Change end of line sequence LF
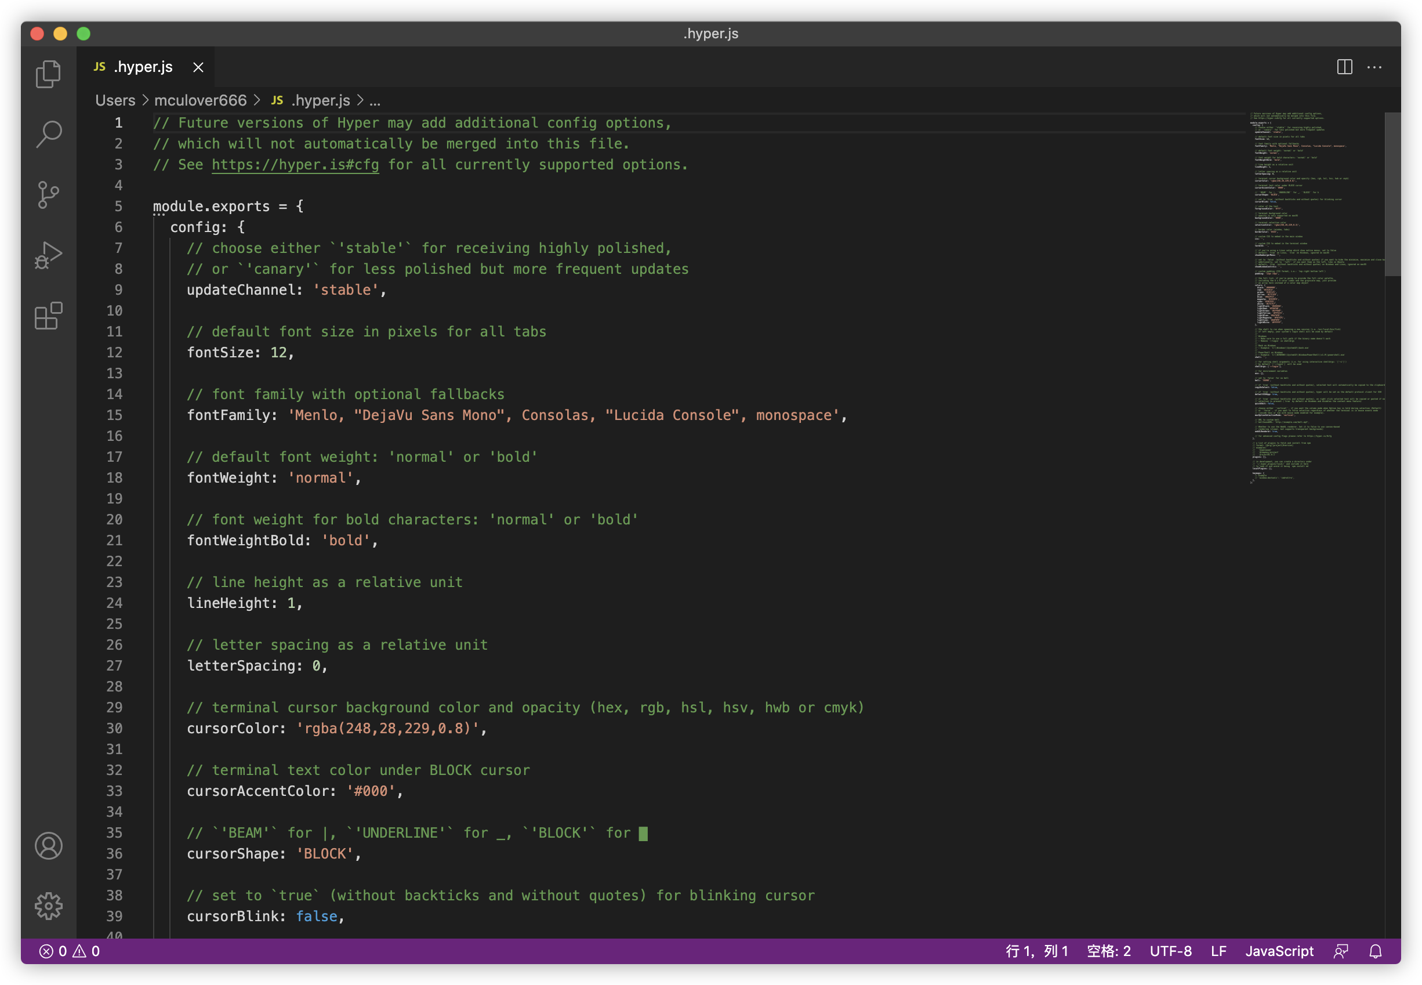This screenshot has width=1422, height=985. (x=1218, y=951)
